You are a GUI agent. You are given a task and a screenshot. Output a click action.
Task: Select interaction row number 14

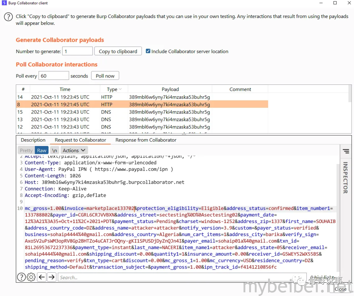click(142, 97)
